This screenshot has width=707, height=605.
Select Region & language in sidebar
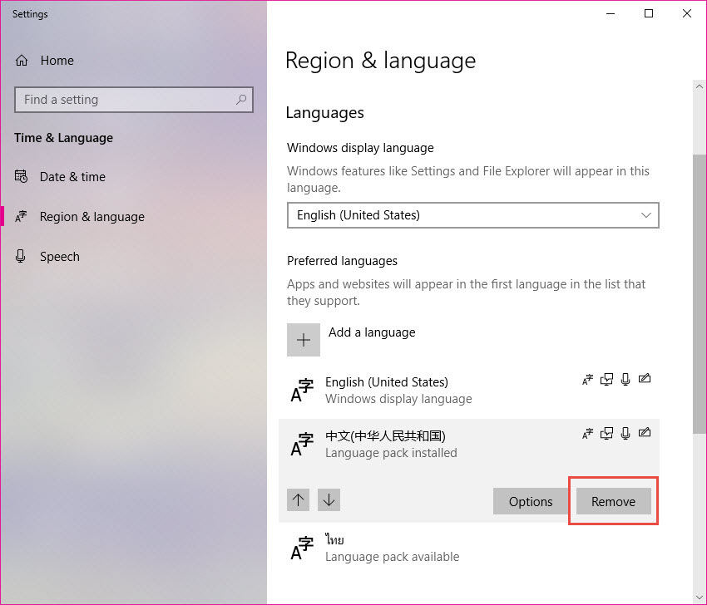click(x=92, y=217)
